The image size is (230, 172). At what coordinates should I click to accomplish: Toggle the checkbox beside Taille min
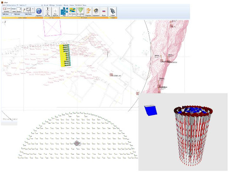(x=12, y=14)
